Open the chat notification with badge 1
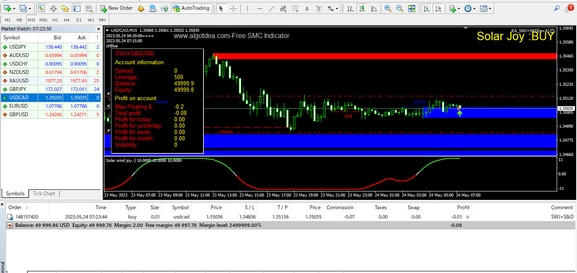Viewport: 577px width, 273px height. point(569,8)
